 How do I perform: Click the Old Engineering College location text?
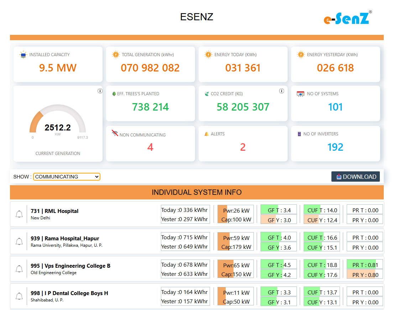coord(54,272)
